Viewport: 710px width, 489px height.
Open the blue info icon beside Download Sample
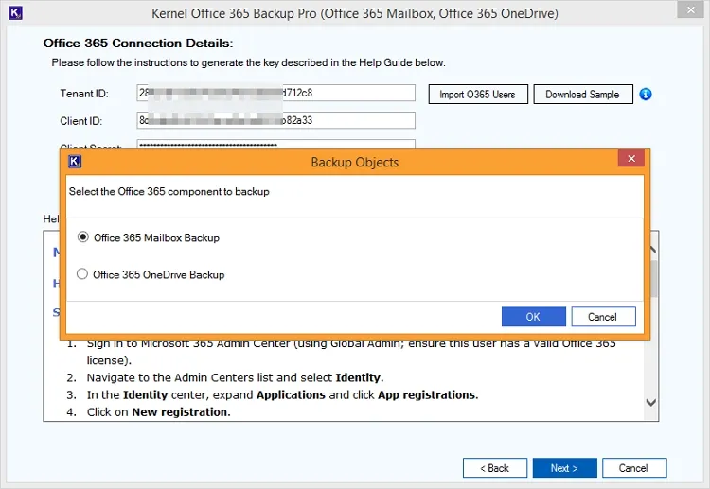pos(646,94)
